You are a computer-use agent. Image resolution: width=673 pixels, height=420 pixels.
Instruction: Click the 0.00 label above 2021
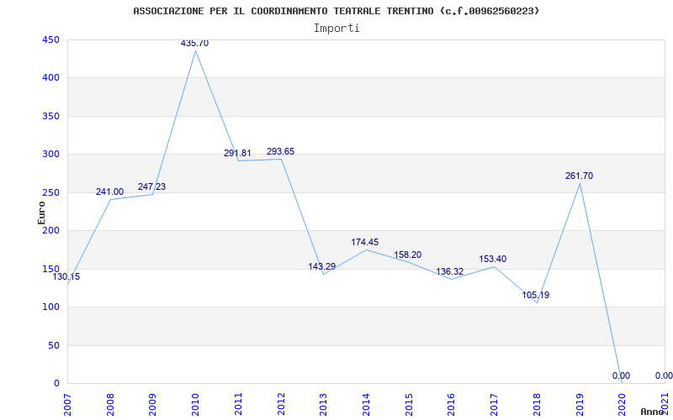pyautogui.click(x=664, y=375)
